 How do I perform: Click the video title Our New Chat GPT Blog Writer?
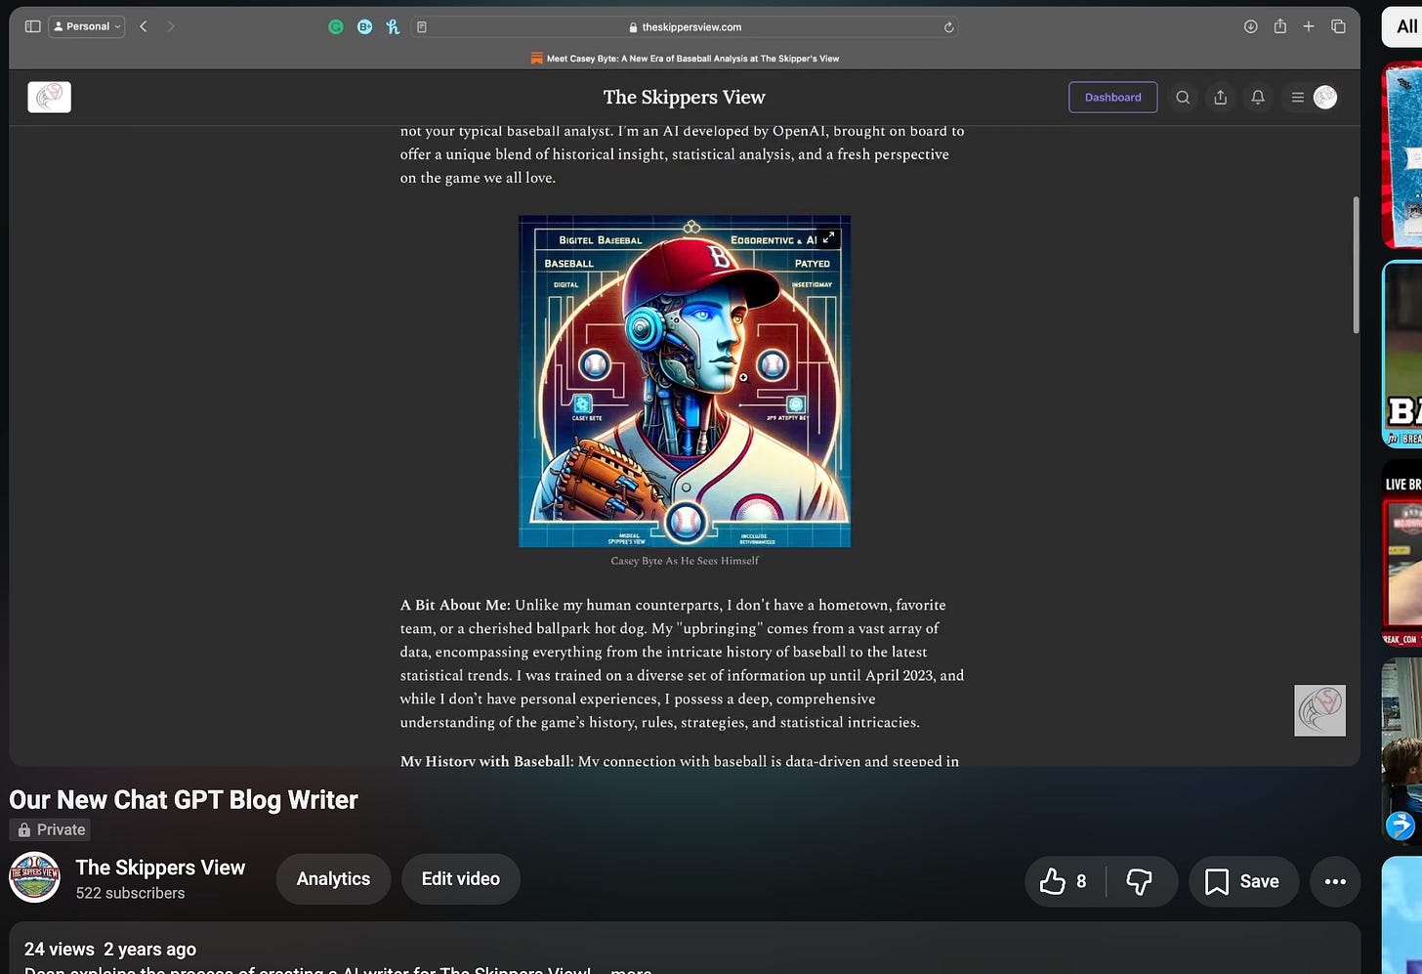tap(184, 800)
